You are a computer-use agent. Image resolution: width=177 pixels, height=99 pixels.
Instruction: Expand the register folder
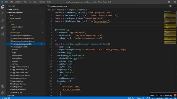click(26, 61)
